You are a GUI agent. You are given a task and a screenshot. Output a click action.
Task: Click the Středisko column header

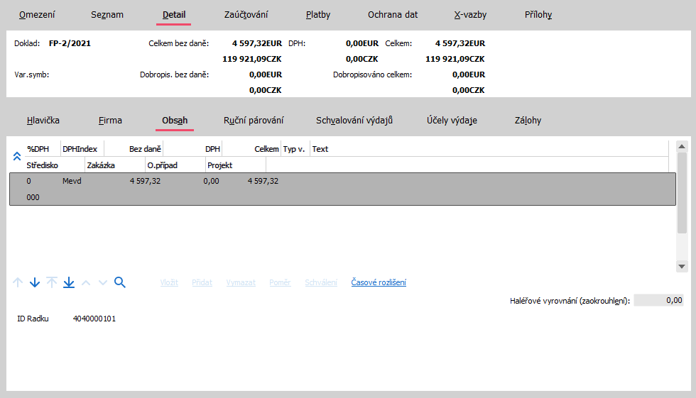click(x=55, y=165)
